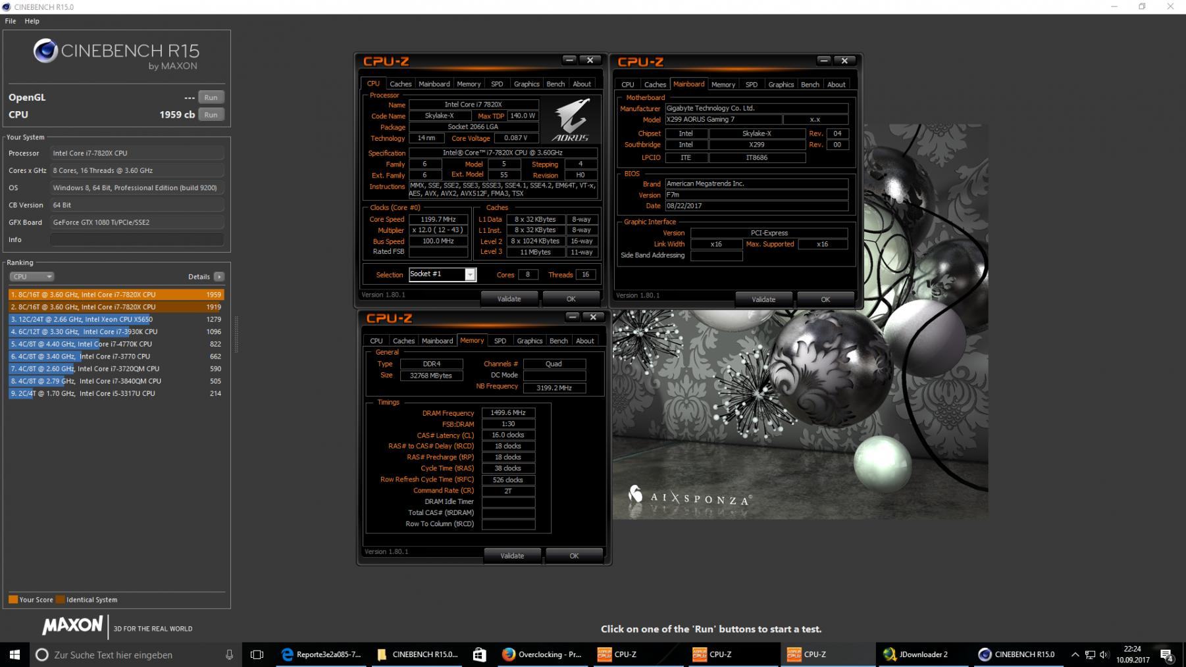Open the volume control in system tray

(1104, 655)
